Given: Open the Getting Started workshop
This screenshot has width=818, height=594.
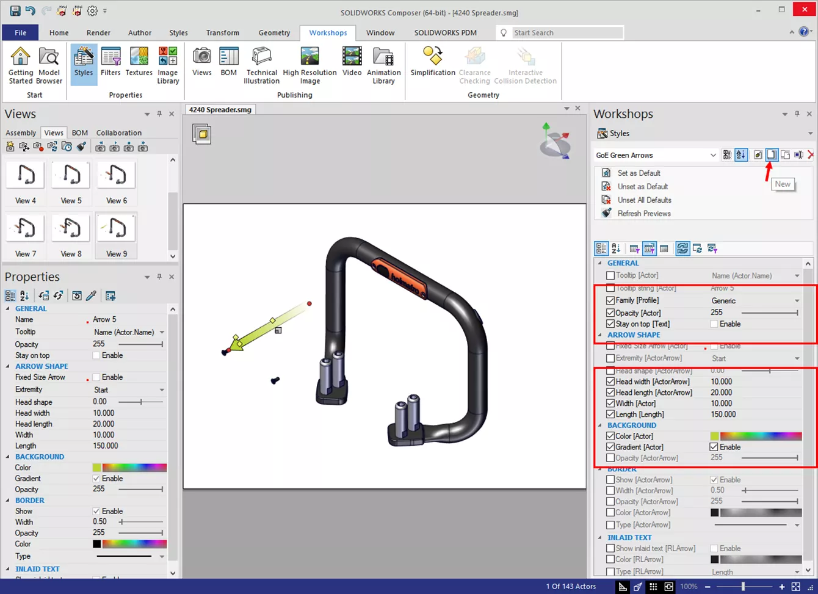Looking at the screenshot, I should [20, 65].
